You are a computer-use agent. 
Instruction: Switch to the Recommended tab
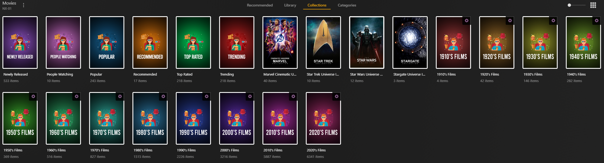(x=259, y=5)
